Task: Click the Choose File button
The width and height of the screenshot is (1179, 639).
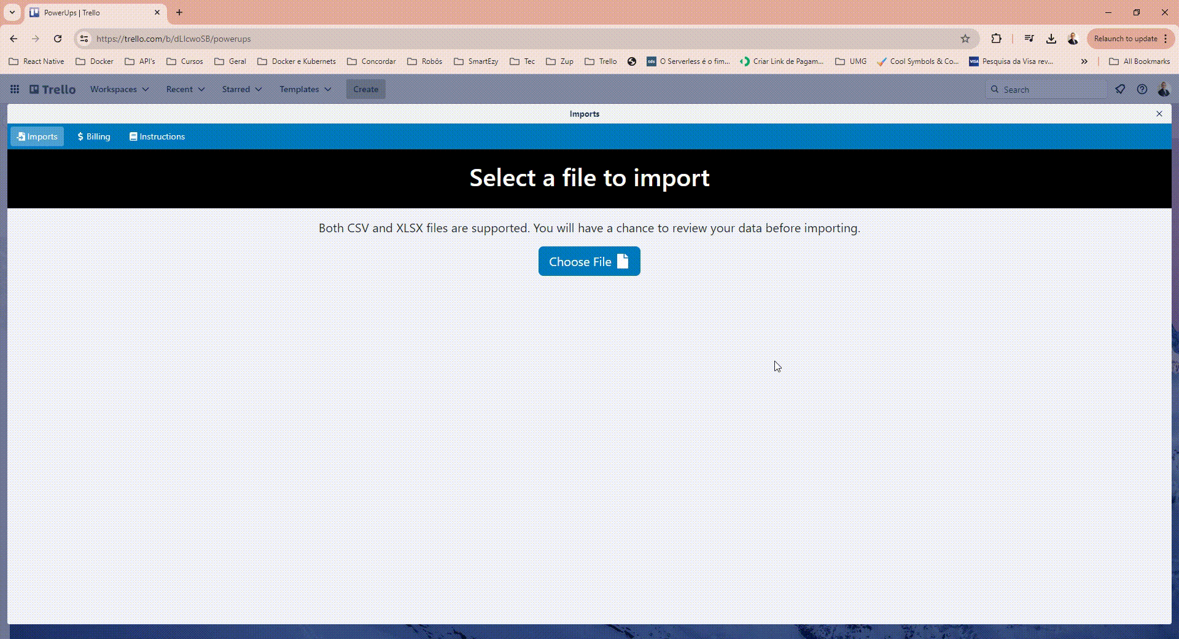Action: point(589,261)
